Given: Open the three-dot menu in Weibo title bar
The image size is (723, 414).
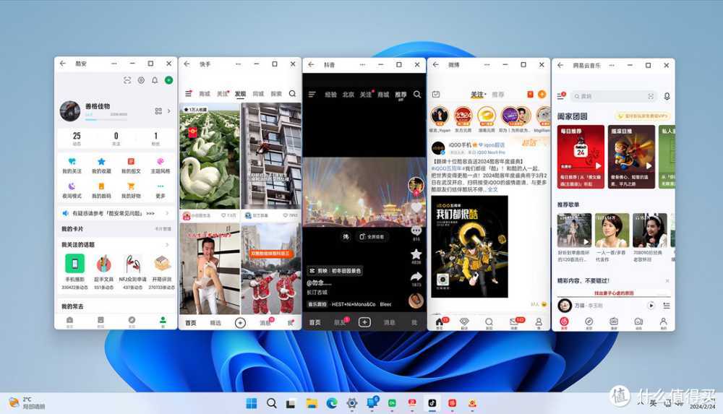Looking at the screenshot, I should pyautogui.click(x=487, y=64).
